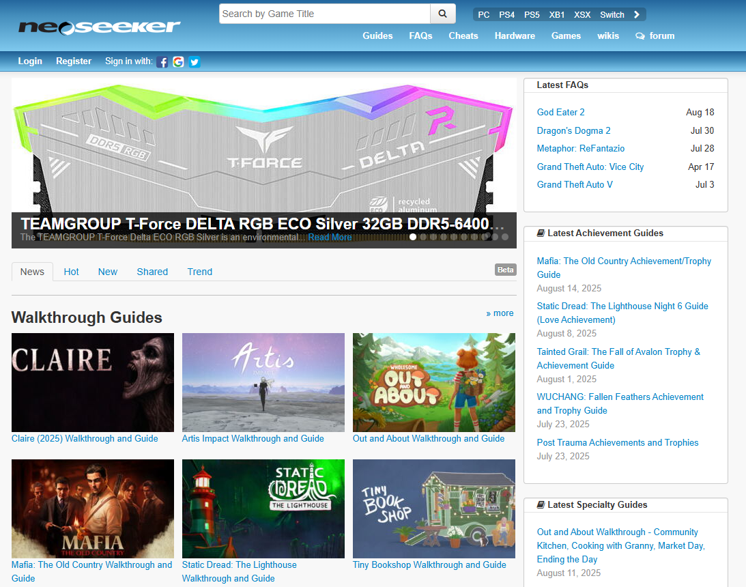Click the Beta badge
This screenshot has height=587, width=746.
tap(505, 270)
